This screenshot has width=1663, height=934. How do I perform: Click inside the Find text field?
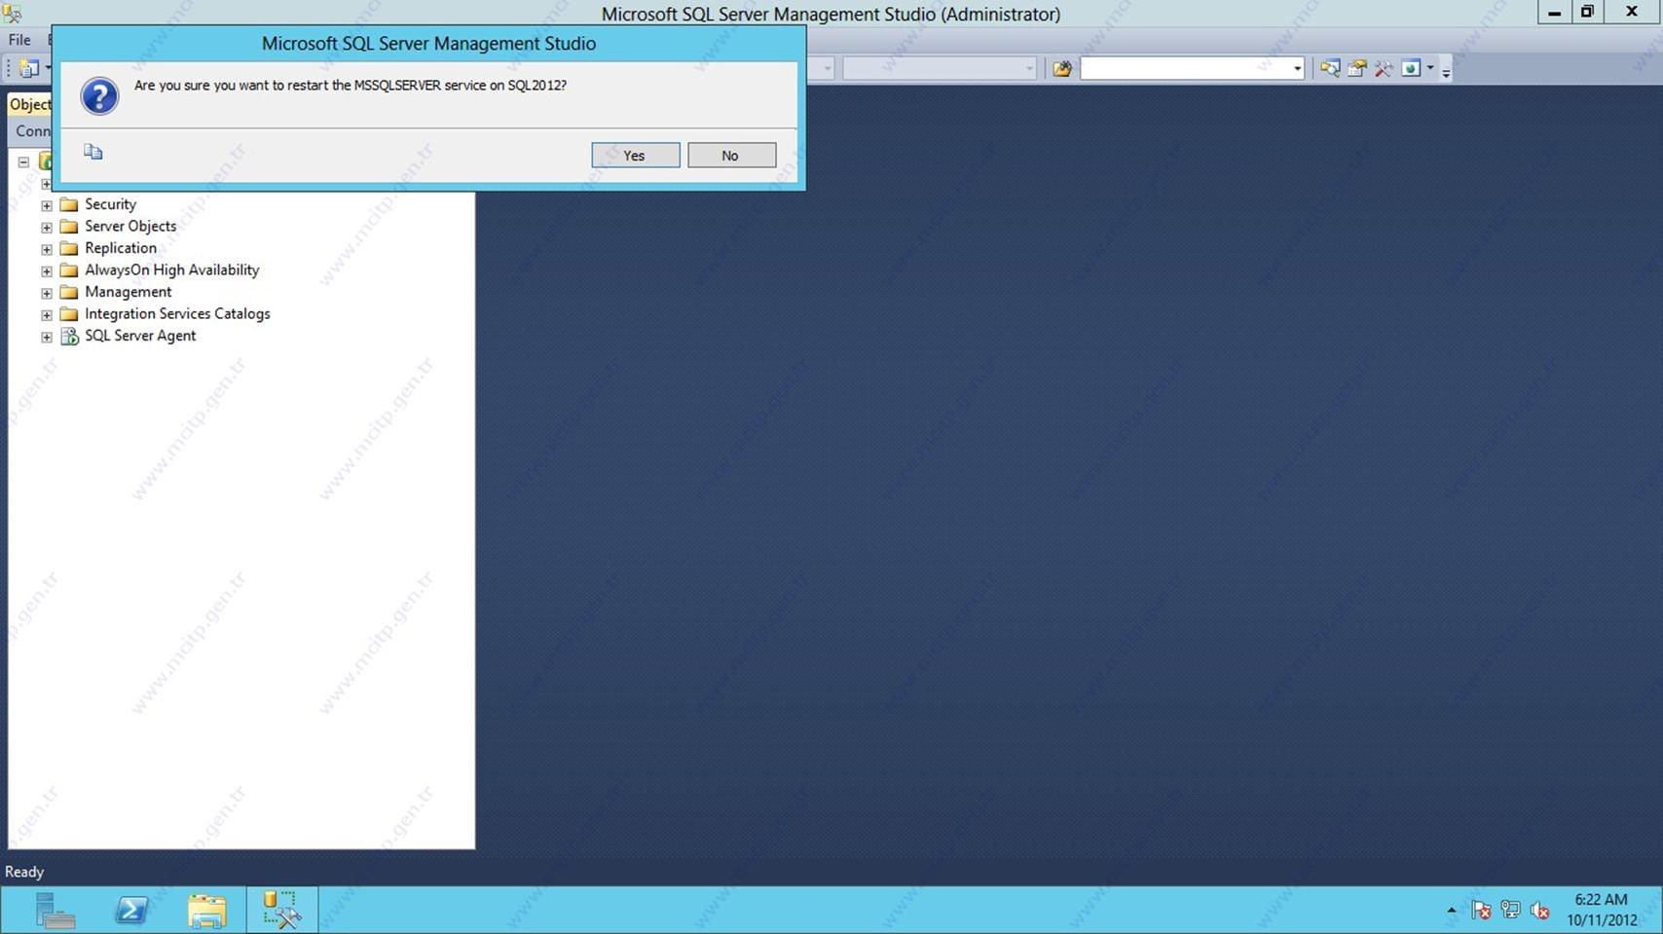tap(1185, 68)
